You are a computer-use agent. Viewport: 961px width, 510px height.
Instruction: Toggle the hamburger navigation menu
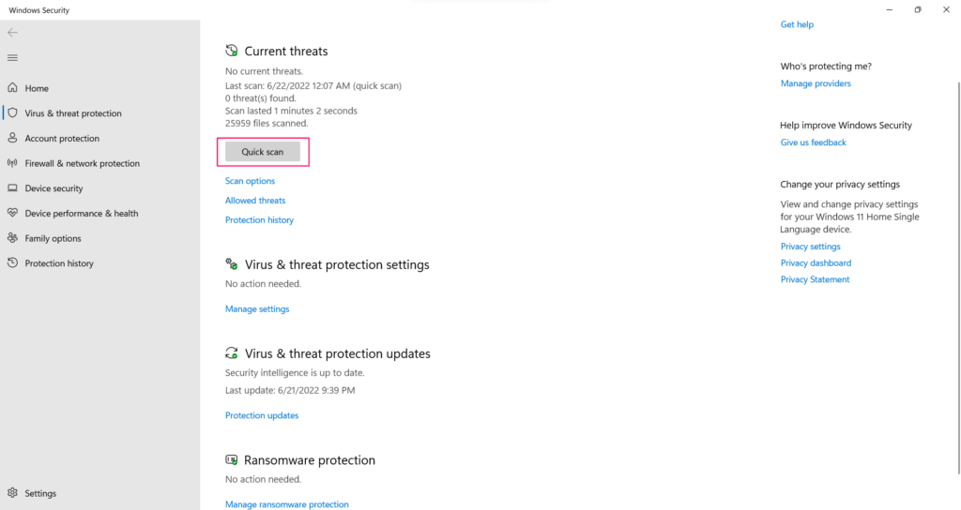(12, 58)
